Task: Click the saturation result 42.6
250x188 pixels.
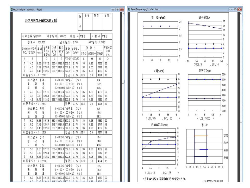Action: click(98, 145)
